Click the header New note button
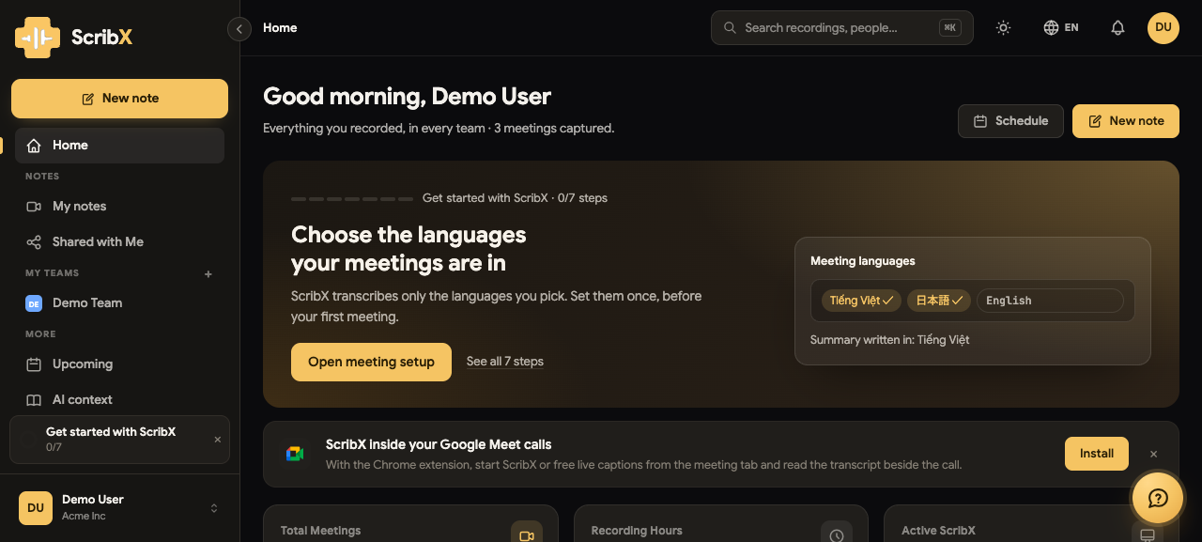1202x542 pixels. (x=1126, y=121)
